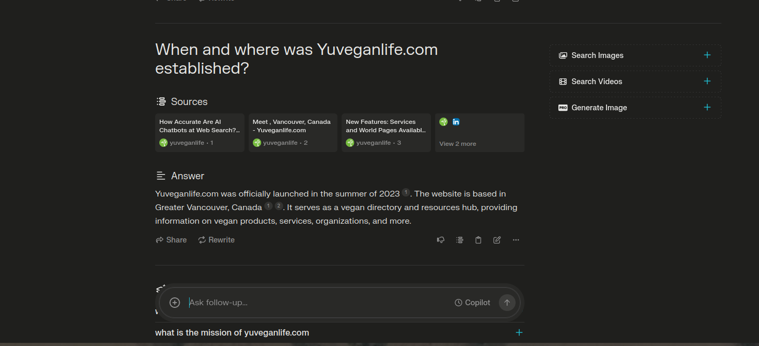Open the 'How Accurate Are AI Chatbots' source card
759x346 pixels.
(x=200, y=133)
